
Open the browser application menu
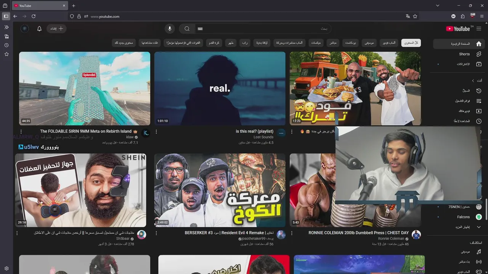point(482,16)
